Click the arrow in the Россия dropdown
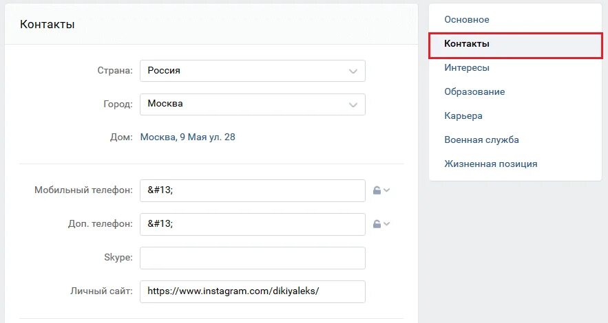The width and height of the screenshot is (608, 323). click(353, 71)
